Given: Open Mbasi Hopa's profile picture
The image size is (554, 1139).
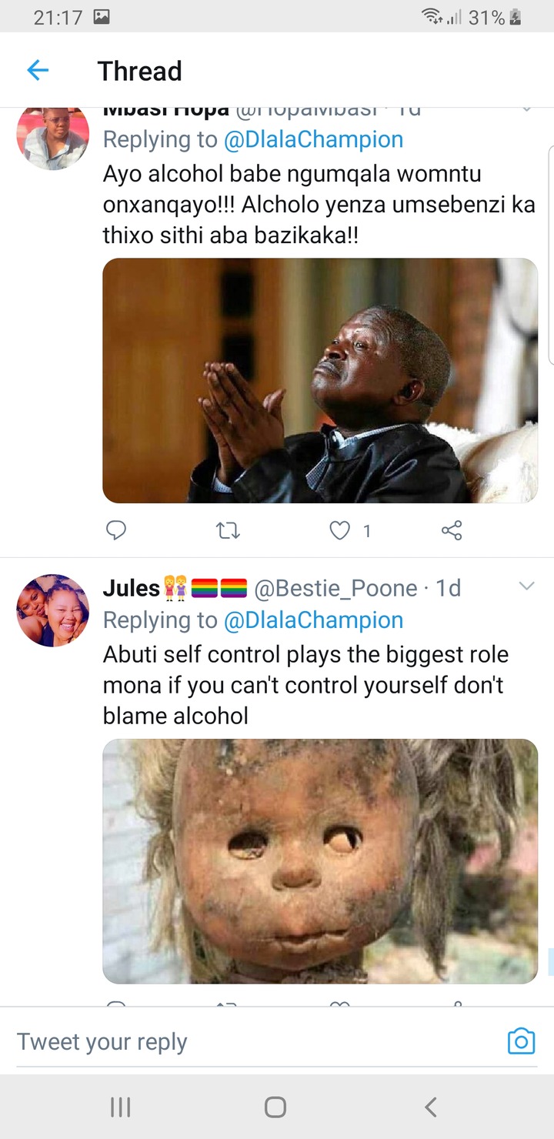Looking at the screenshot, I should click(52, 137).
